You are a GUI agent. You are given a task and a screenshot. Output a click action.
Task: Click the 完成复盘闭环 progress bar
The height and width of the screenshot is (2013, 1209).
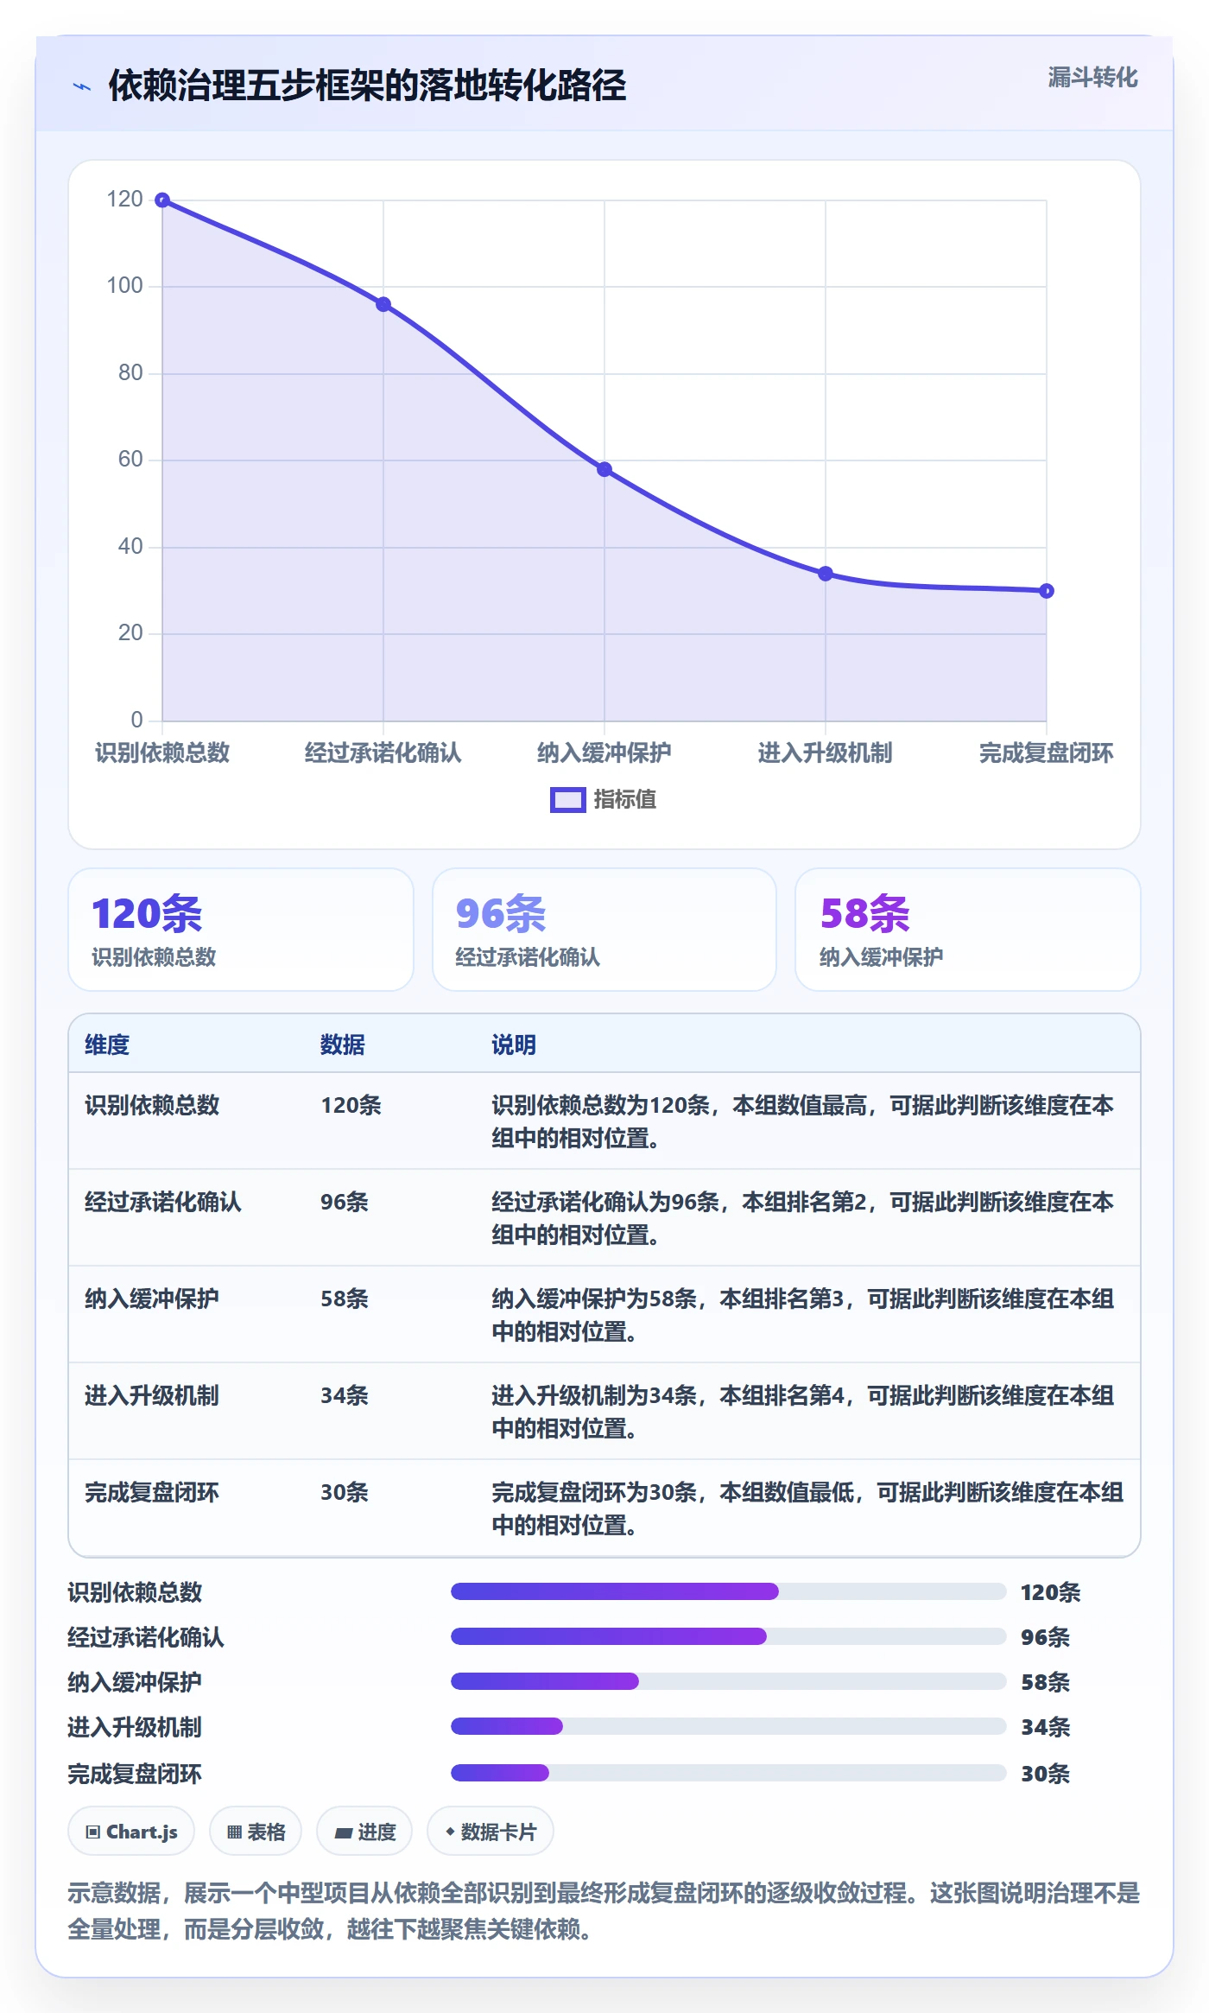(729, 1773)
